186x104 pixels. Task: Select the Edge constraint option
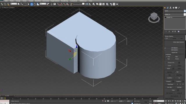(176, 57)
